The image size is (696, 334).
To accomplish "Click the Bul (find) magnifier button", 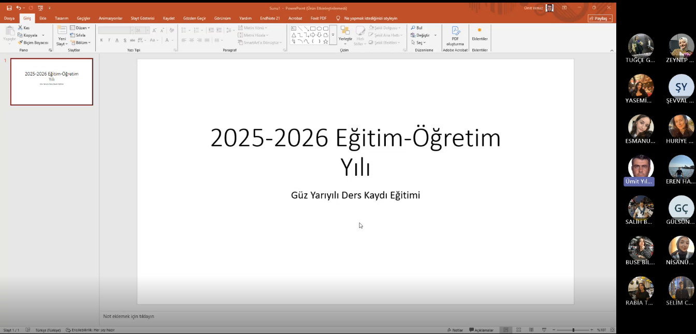I will point(417,28).
